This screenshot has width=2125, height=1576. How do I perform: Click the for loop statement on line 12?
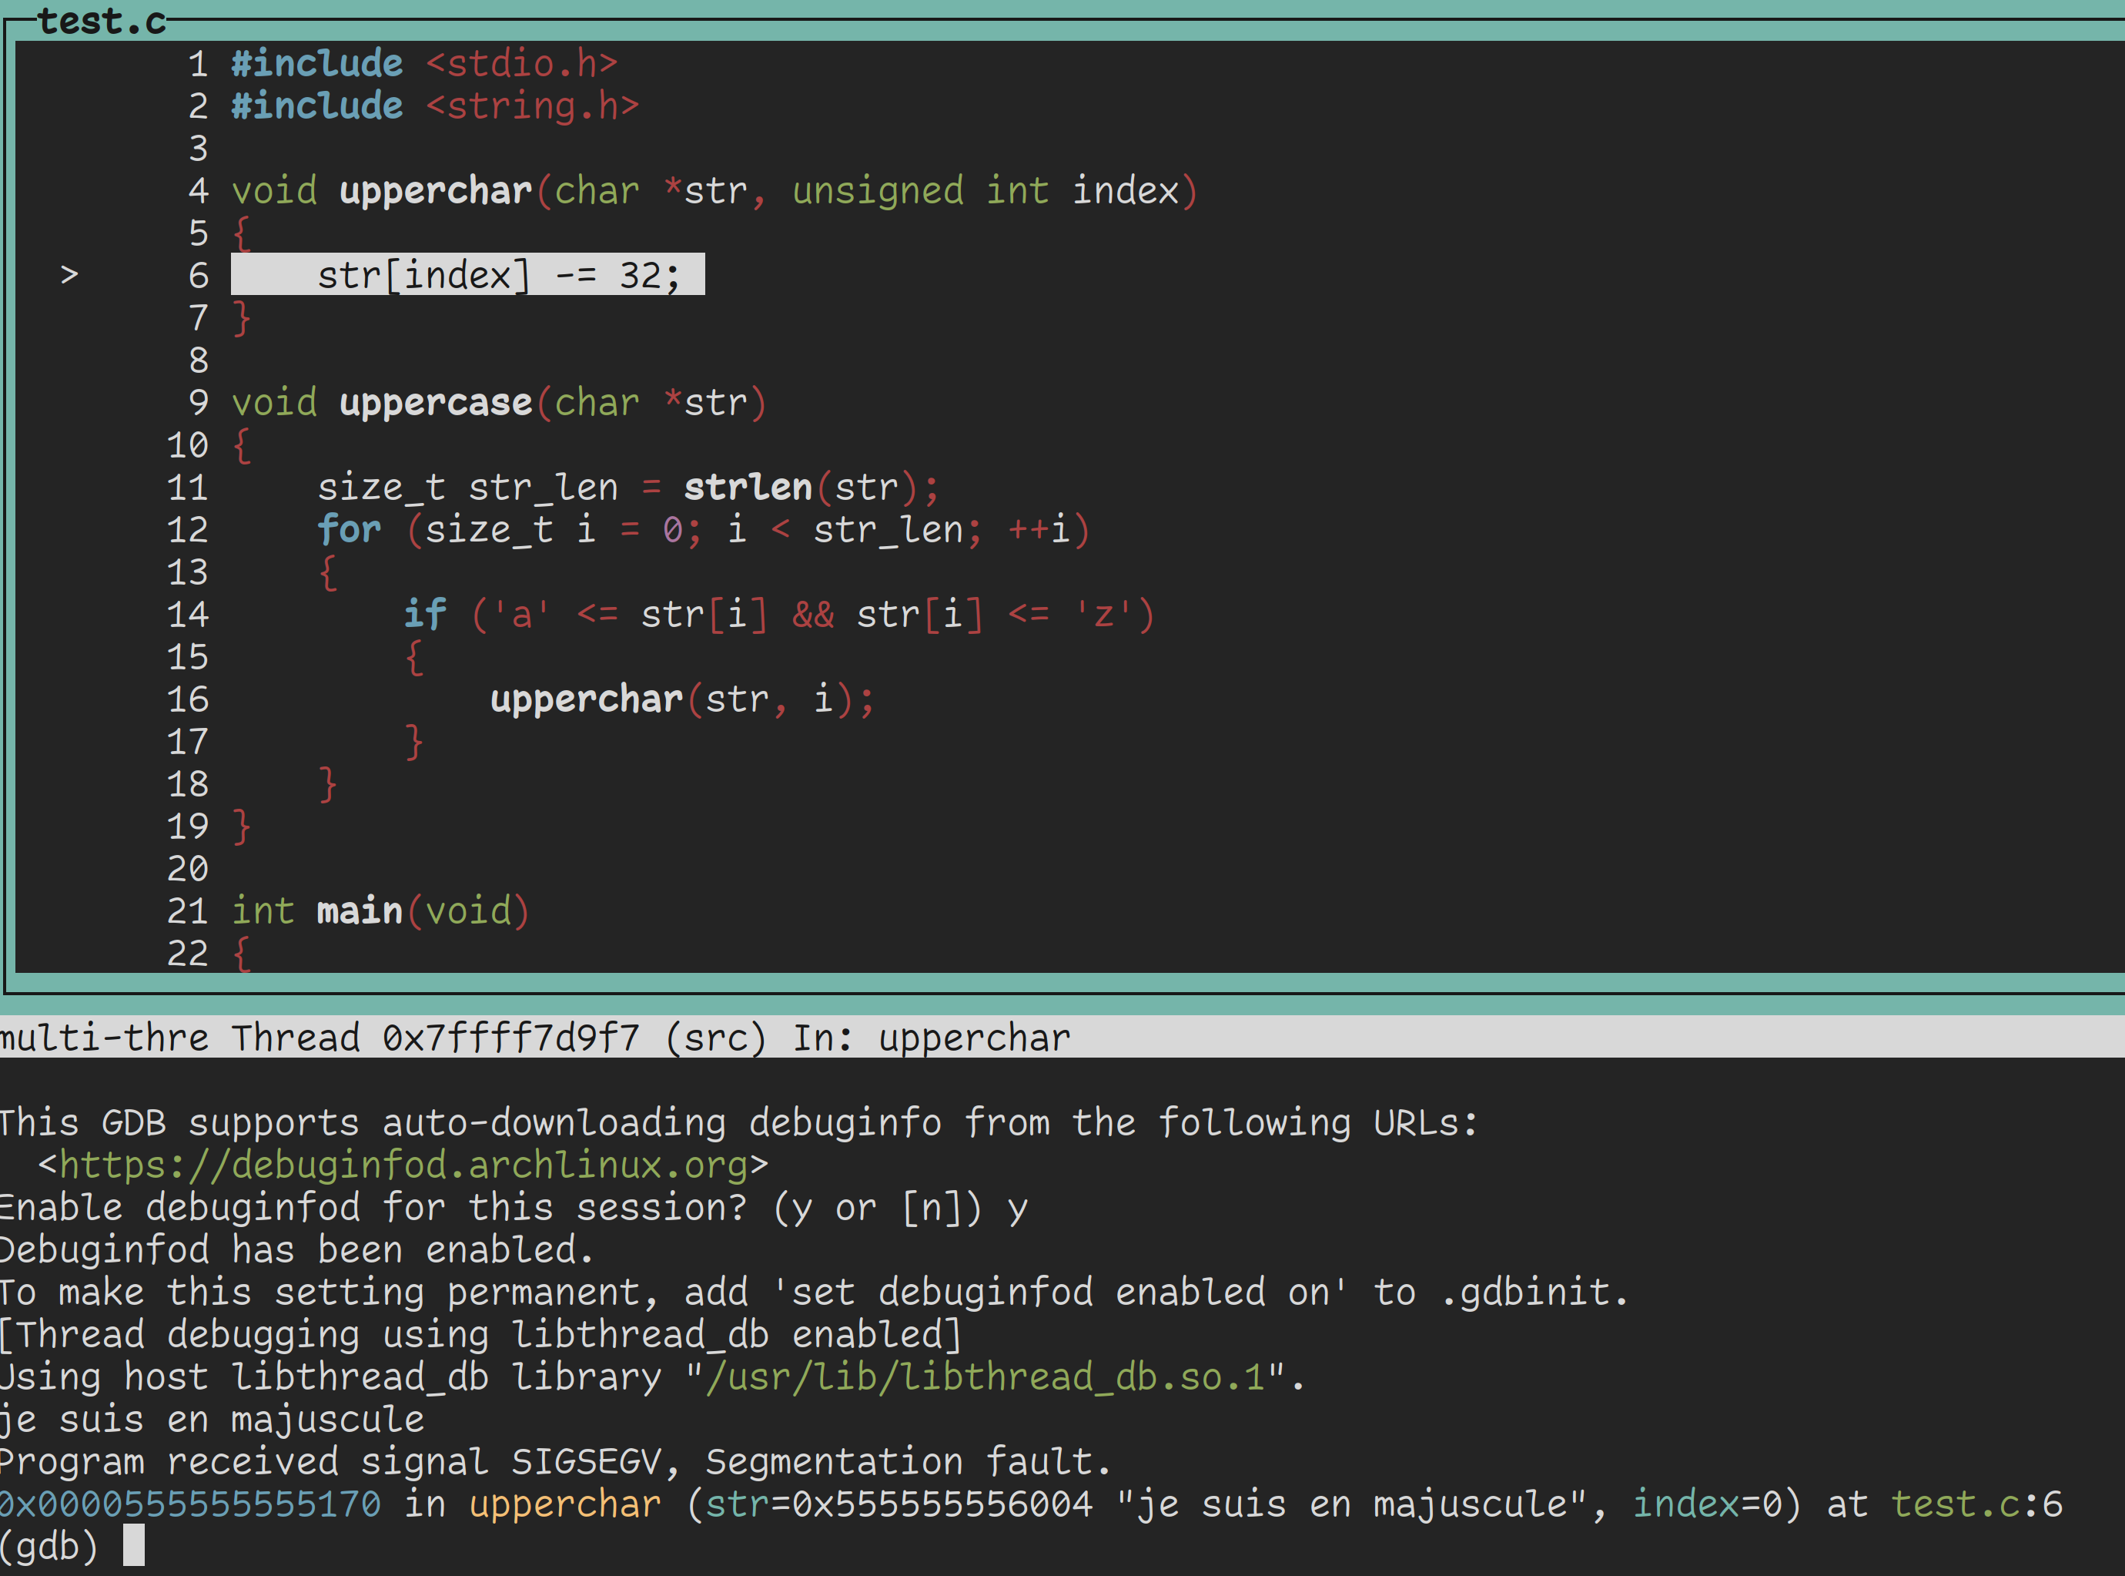703,529
